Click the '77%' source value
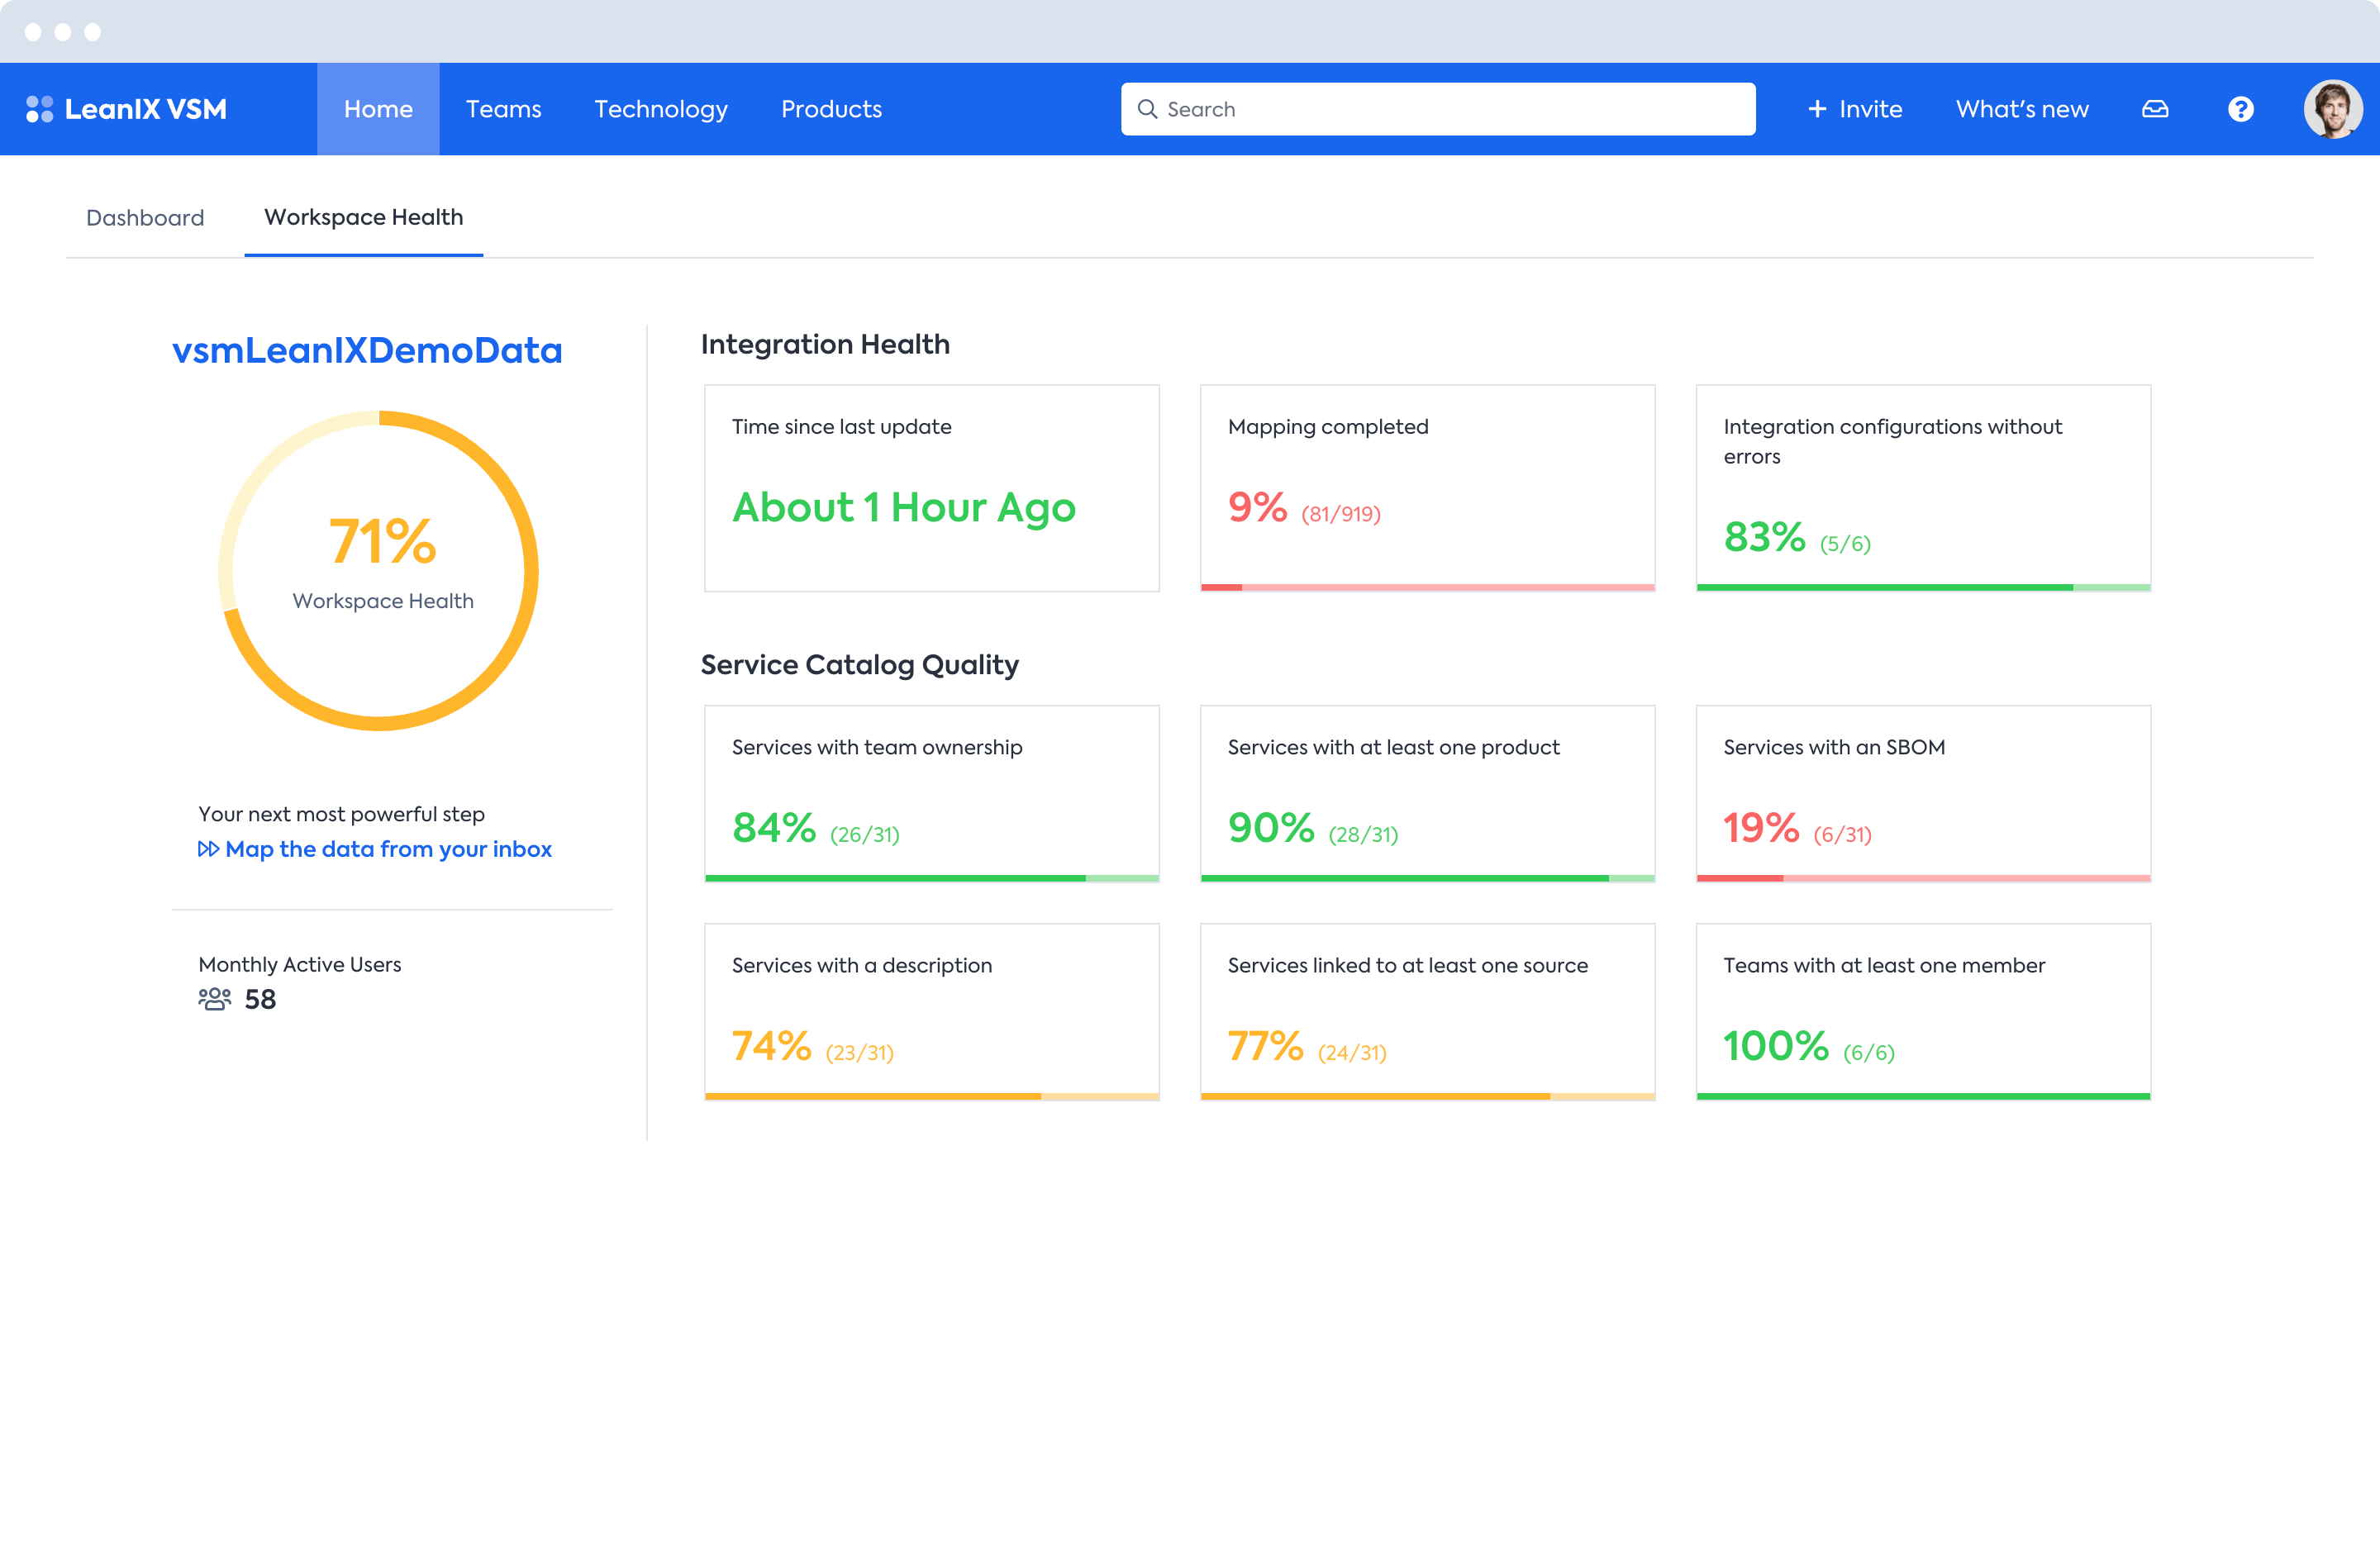The width and height of the screenshot is (2380, 1550). click(1265, 1046)
